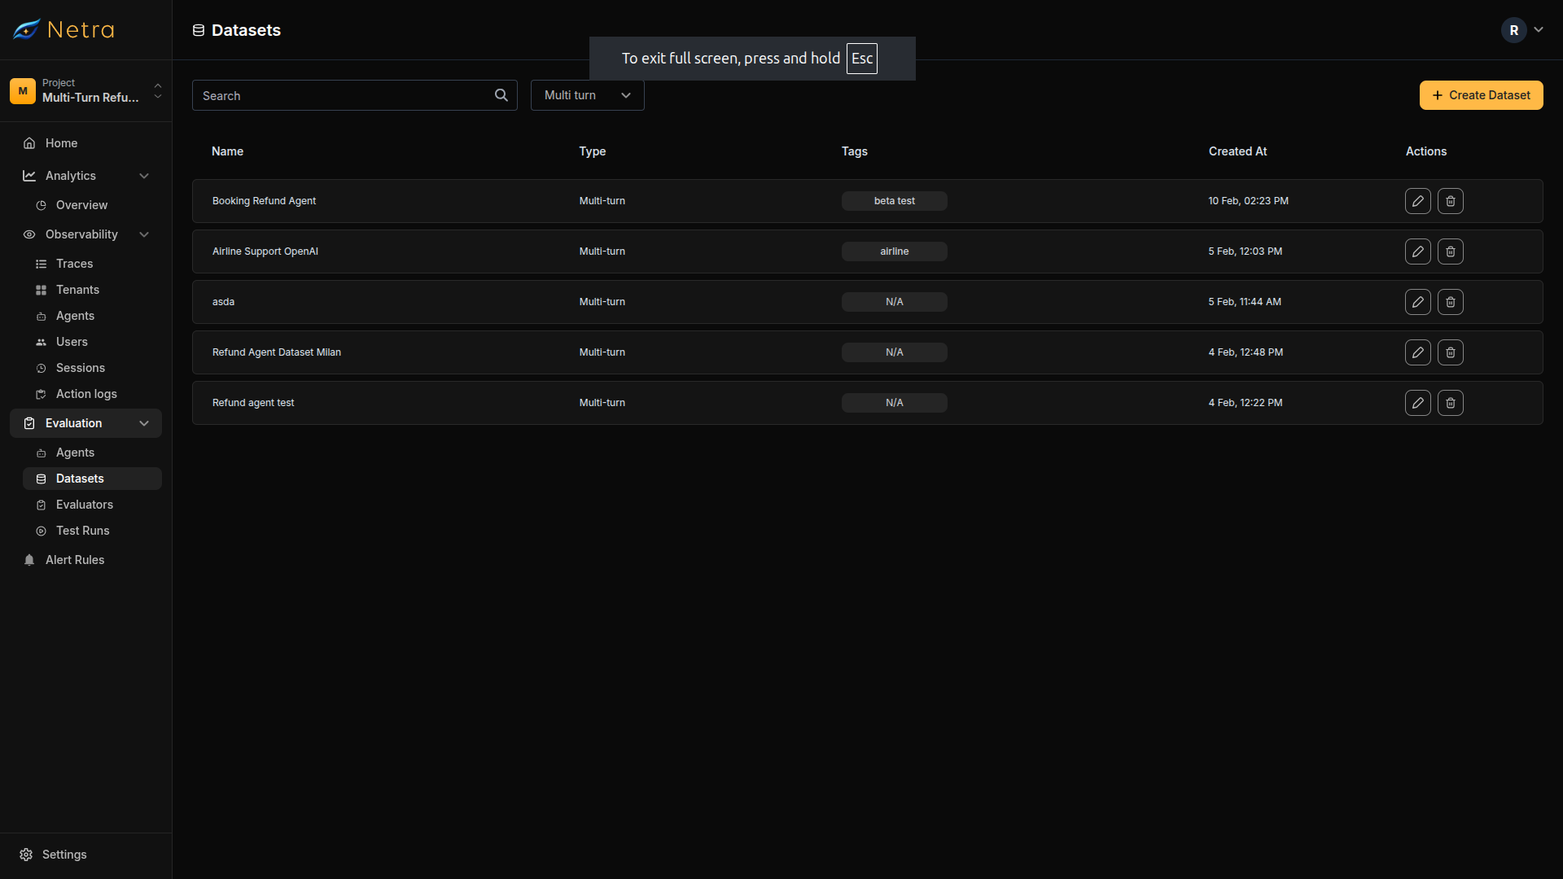Select the airline tag badge
Viewport: 1563px width, 879px height.
coord(894,251)
